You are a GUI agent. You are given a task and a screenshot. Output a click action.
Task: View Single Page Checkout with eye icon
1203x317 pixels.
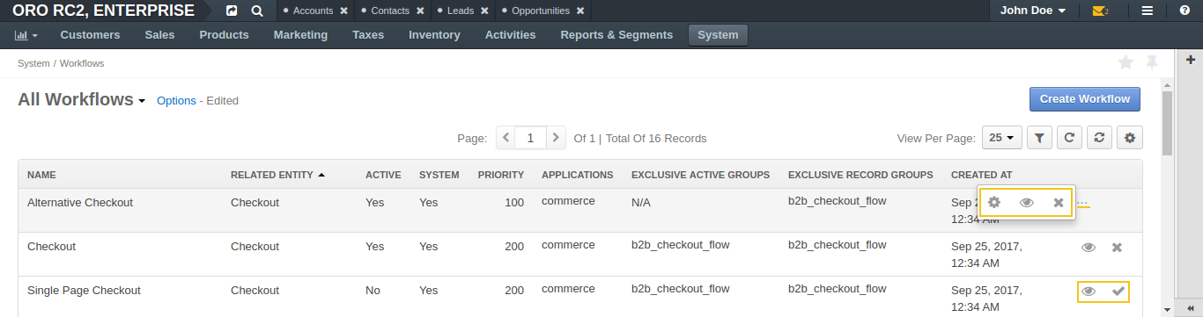(x=1089, y=292)
